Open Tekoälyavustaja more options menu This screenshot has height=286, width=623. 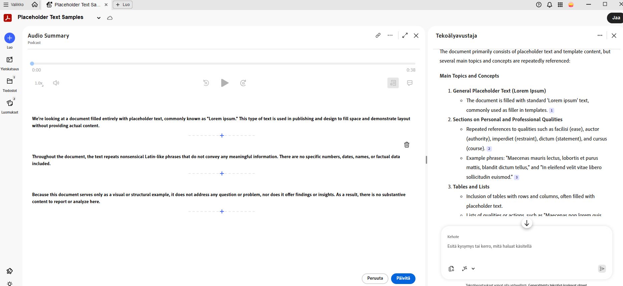[600, 36]
